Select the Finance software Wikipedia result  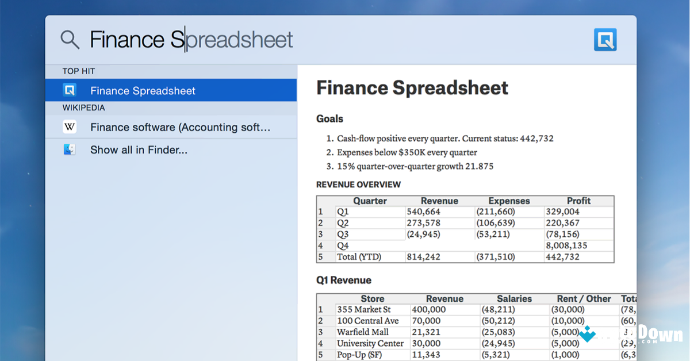[x=180, y=127]
